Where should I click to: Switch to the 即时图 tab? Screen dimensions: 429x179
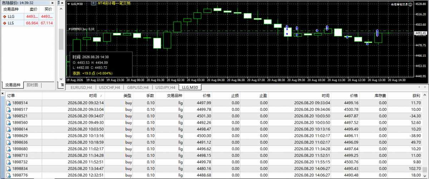pyautogui.click(x=32, y=85)
